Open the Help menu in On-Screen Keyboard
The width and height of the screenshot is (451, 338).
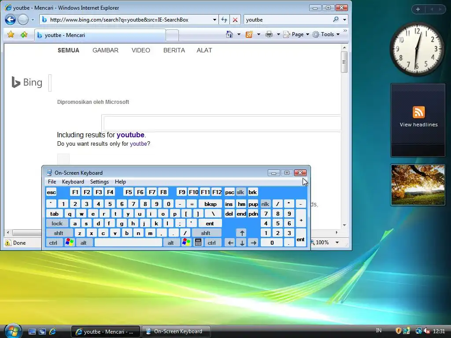pos(120,182)
